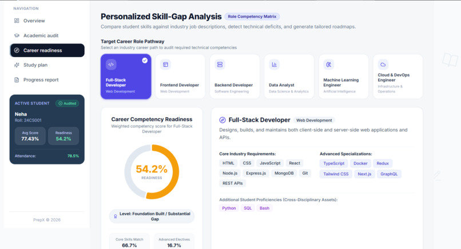View the Progress report
Viewport: 461px width, 249px height.
[47, 80]
